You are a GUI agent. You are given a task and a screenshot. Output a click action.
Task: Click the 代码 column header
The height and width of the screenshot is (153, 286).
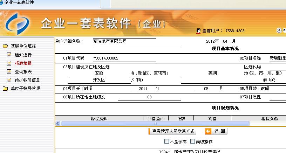click(181, 119)
